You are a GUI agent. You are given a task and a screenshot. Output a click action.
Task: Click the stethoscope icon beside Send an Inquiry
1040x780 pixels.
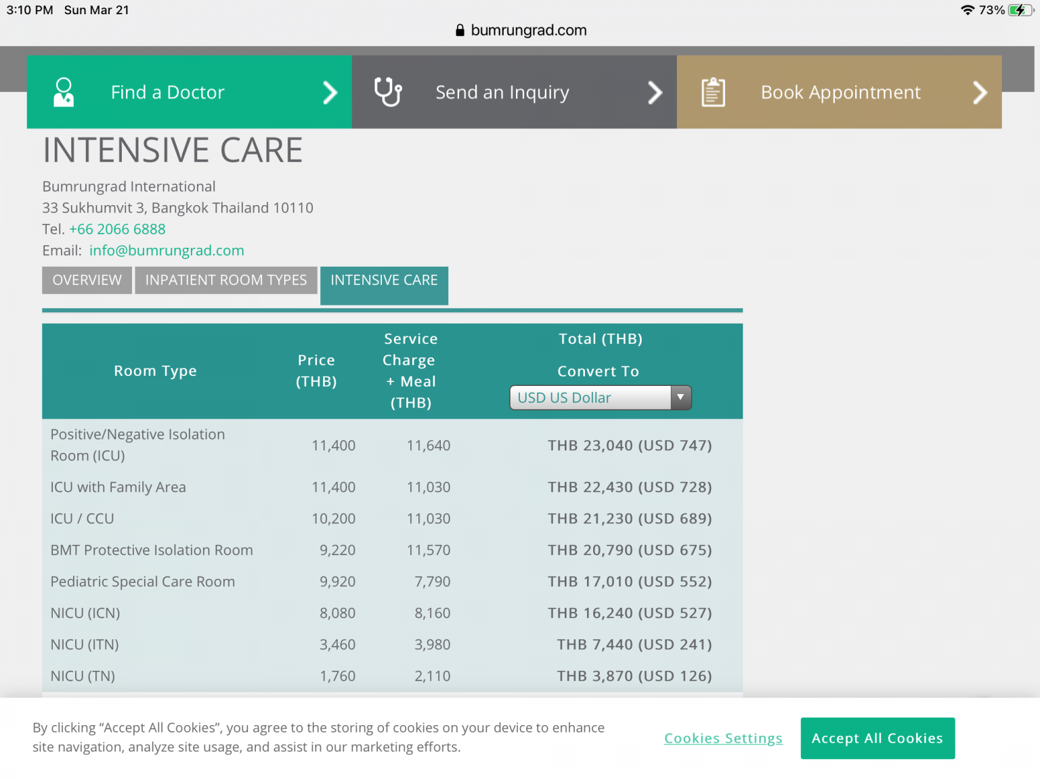pos(388,92)
